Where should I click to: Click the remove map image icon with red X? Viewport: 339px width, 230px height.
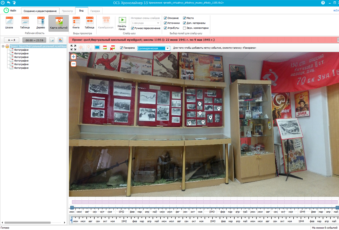[x=113, y=48]
